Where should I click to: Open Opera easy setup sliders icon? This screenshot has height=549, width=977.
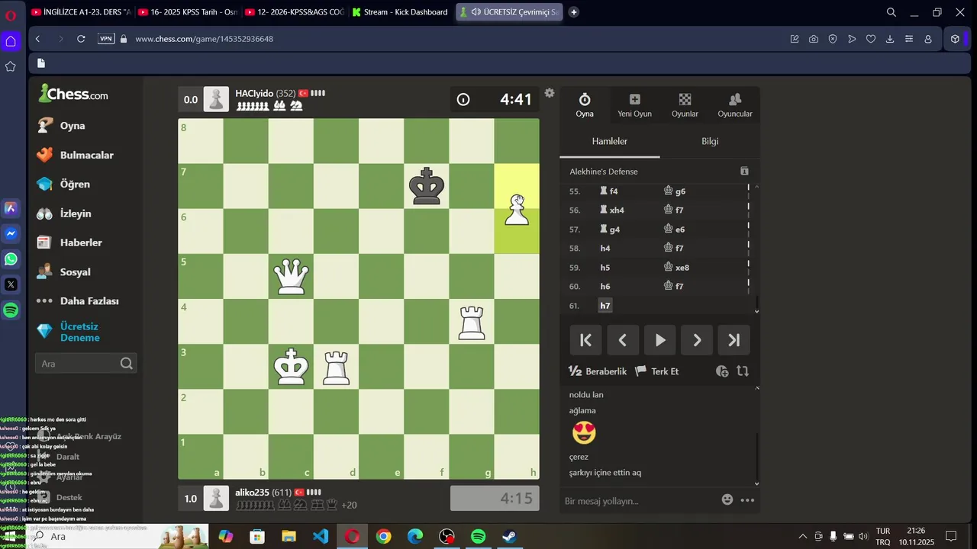click(x=909, y=39)
